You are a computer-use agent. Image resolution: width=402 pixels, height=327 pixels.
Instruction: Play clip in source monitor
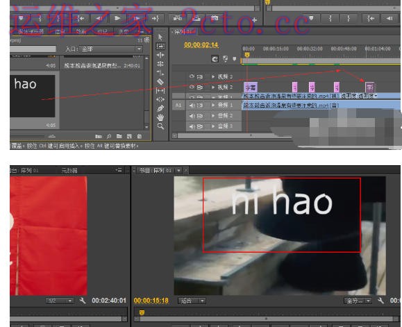(x=117, y=18)
